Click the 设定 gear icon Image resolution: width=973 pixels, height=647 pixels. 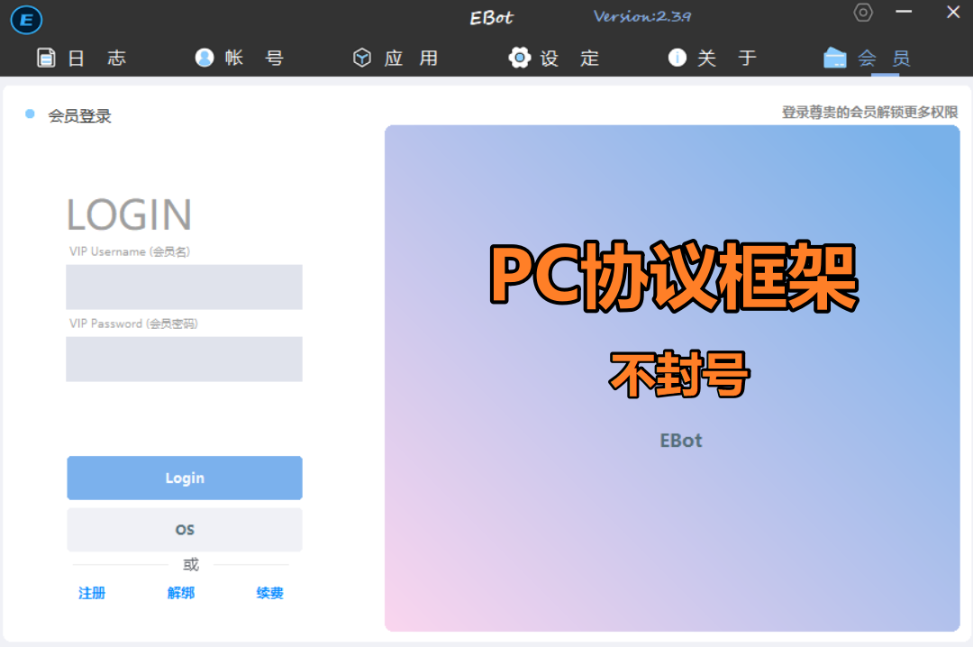point(520,58)
